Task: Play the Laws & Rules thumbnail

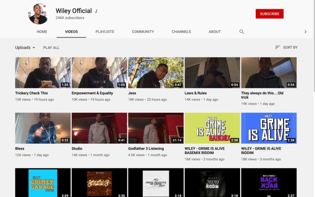Action: (212, 73)
